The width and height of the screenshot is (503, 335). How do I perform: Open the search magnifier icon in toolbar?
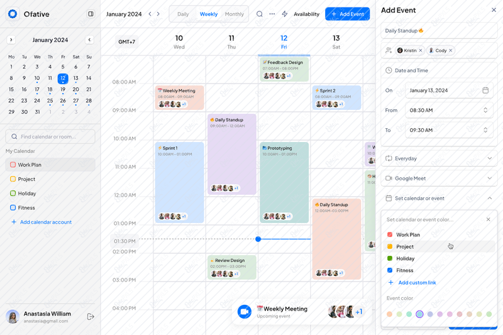coord(260,14)
